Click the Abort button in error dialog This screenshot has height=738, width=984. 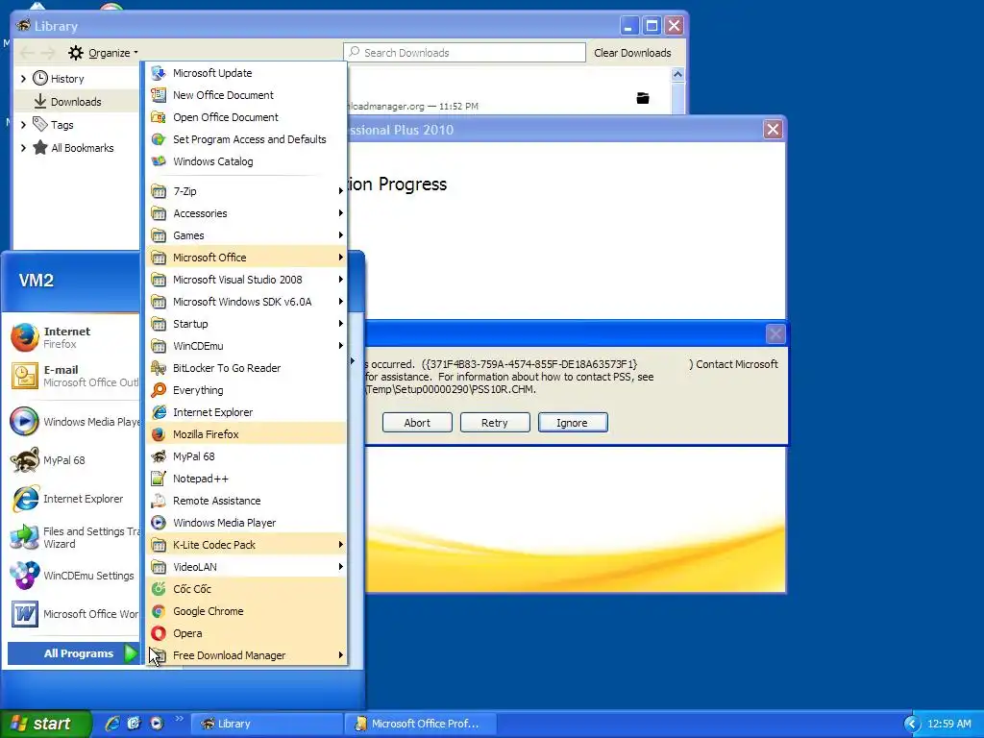[417, 423]
